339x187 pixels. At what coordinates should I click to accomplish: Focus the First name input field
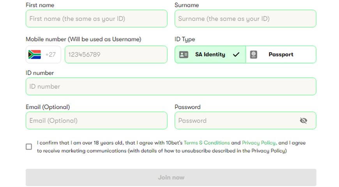pyautogui.click(x=97, y=19)
